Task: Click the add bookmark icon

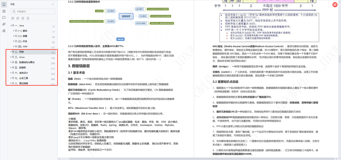Action: coord(23,18)
